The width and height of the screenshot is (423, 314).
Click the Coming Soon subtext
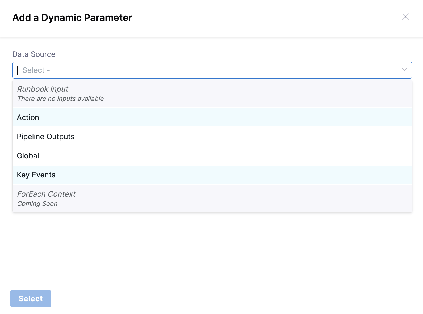pos(37,204)
